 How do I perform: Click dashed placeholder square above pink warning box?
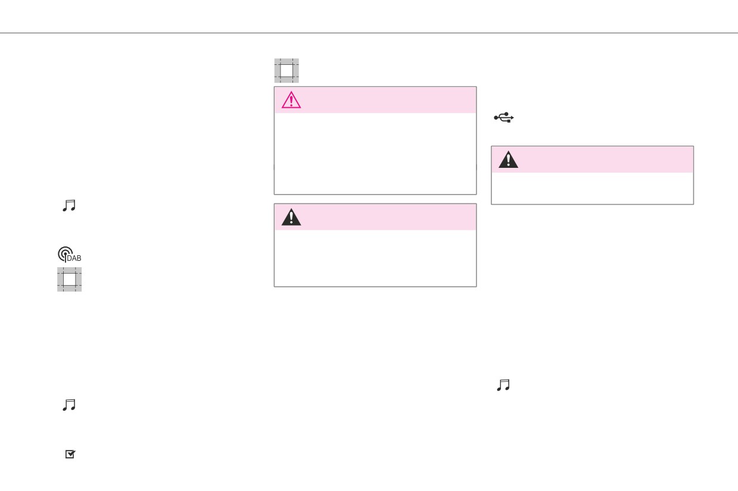287,70
